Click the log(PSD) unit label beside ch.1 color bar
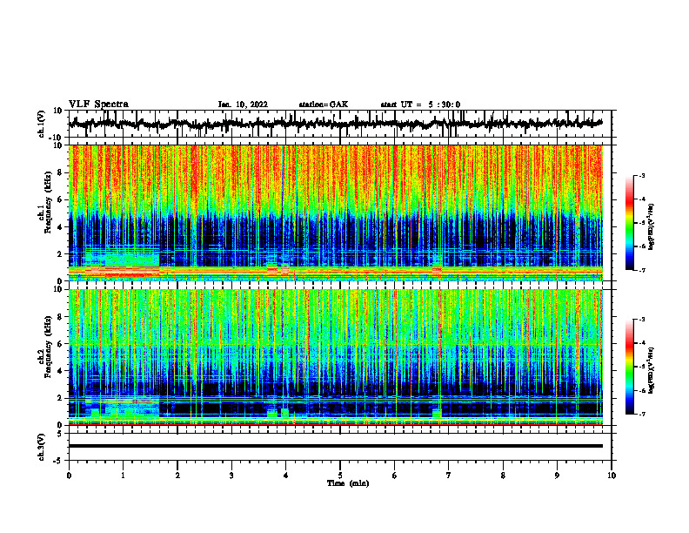Image resolution: width=689 pixels, height=533 pixels. point(652,226)
